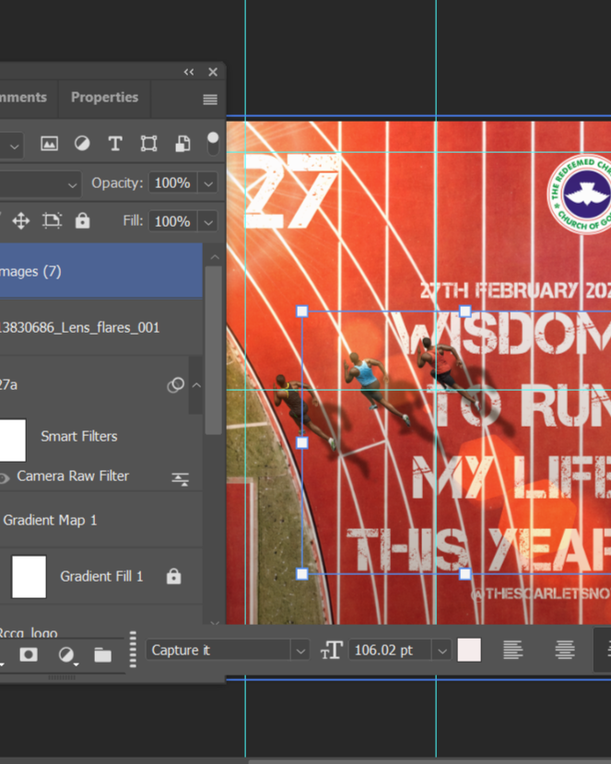Screen dimensions: 611x764
Task: Lock artboard nesting icon
Action: [52, 221]
